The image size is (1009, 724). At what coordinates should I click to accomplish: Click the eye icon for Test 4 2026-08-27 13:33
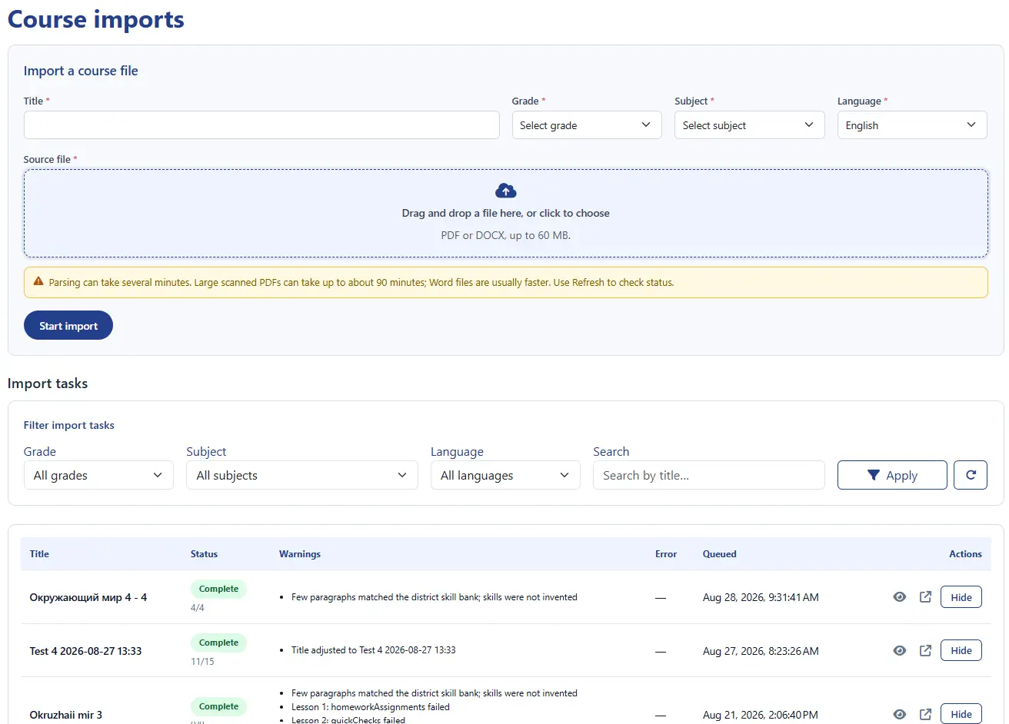899,650
